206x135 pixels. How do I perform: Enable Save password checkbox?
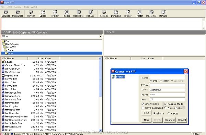(143, 108)
